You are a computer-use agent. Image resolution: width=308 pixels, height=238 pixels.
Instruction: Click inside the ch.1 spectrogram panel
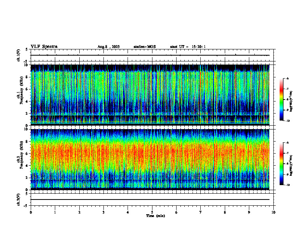pos(150,95)
